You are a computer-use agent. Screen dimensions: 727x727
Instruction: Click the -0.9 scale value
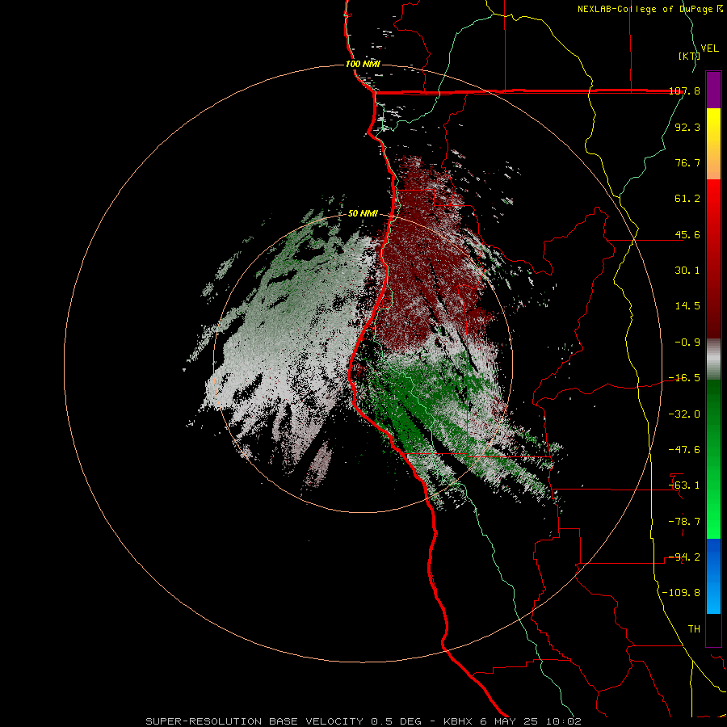(x=687, y=342)
